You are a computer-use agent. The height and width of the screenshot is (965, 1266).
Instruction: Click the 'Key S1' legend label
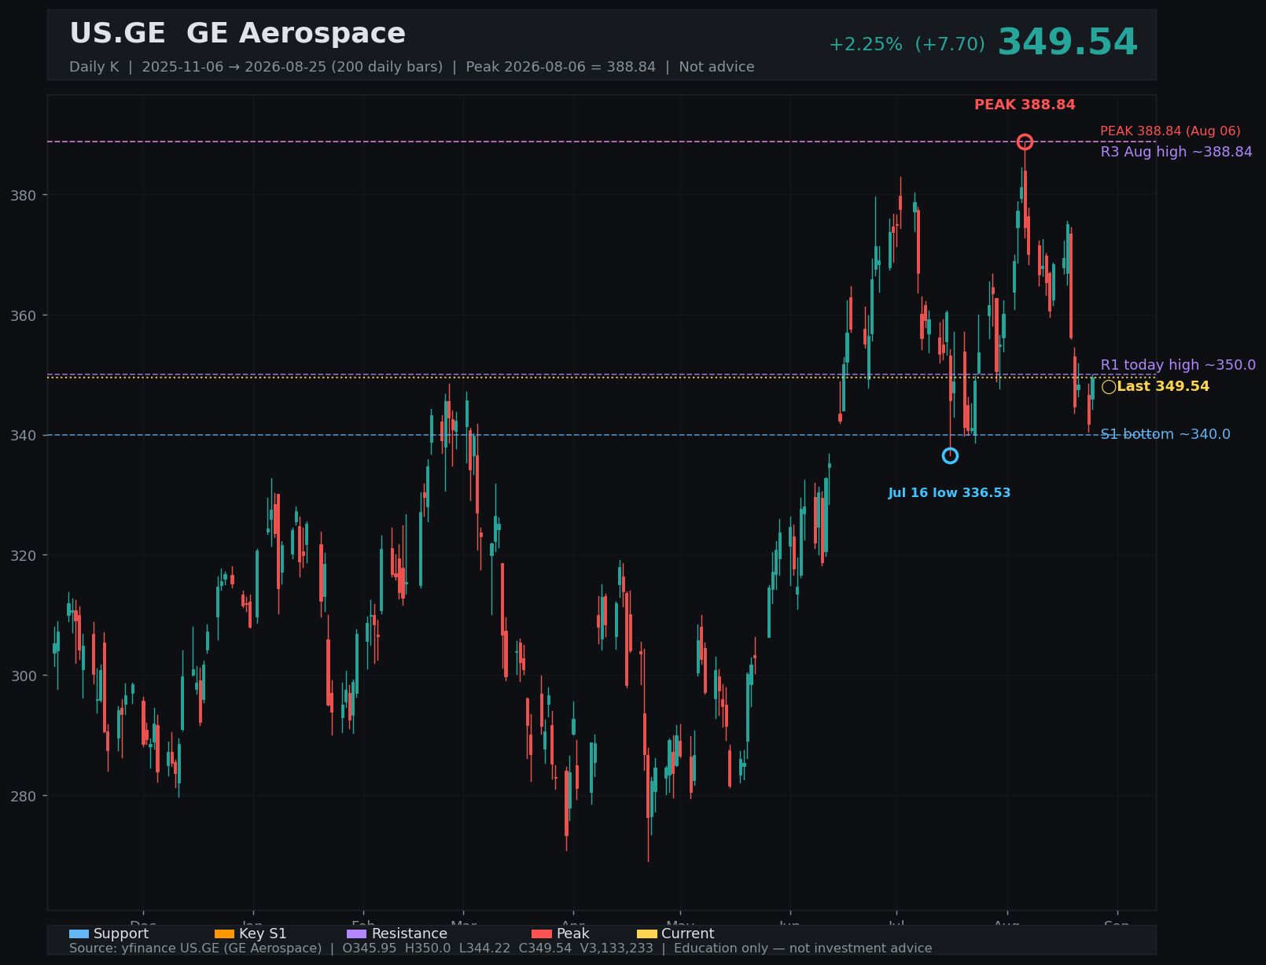tap(263, 934)
